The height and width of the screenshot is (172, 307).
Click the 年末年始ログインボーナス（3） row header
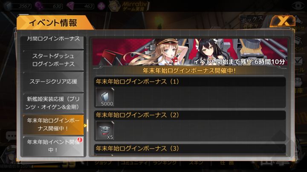tap(189, 149)
